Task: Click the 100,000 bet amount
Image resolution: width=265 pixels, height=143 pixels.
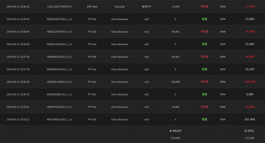Action: tap(176, 82)
